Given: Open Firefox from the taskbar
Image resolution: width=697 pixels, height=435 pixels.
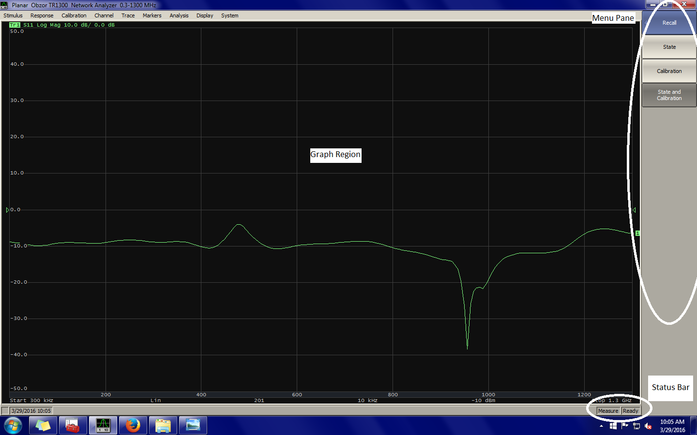Looking at the screenshot, I should point(133,425).
